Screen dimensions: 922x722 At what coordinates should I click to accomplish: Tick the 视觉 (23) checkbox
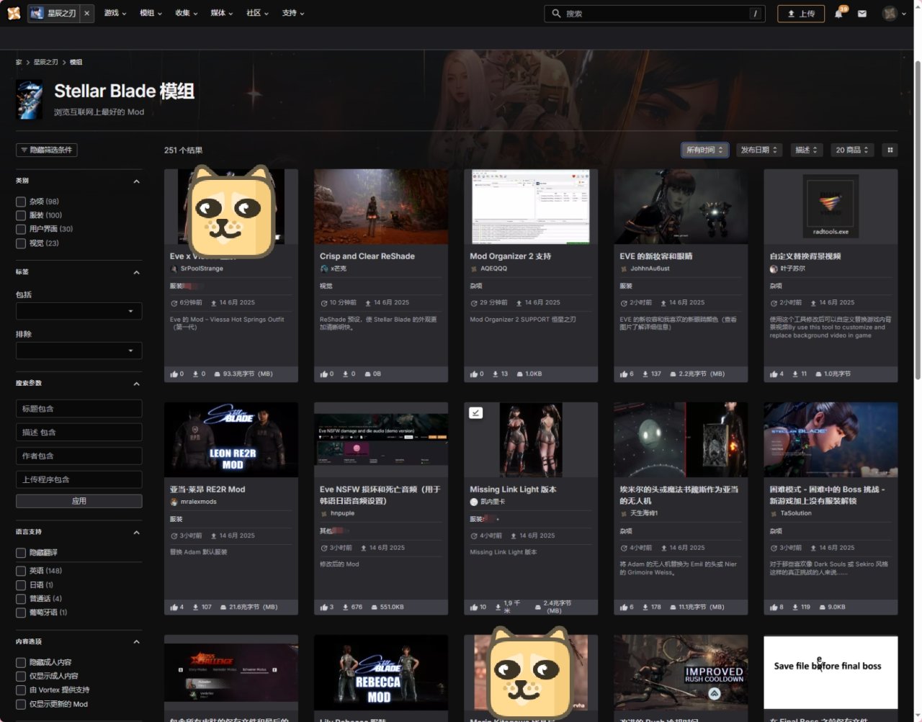tap(21, 243)
